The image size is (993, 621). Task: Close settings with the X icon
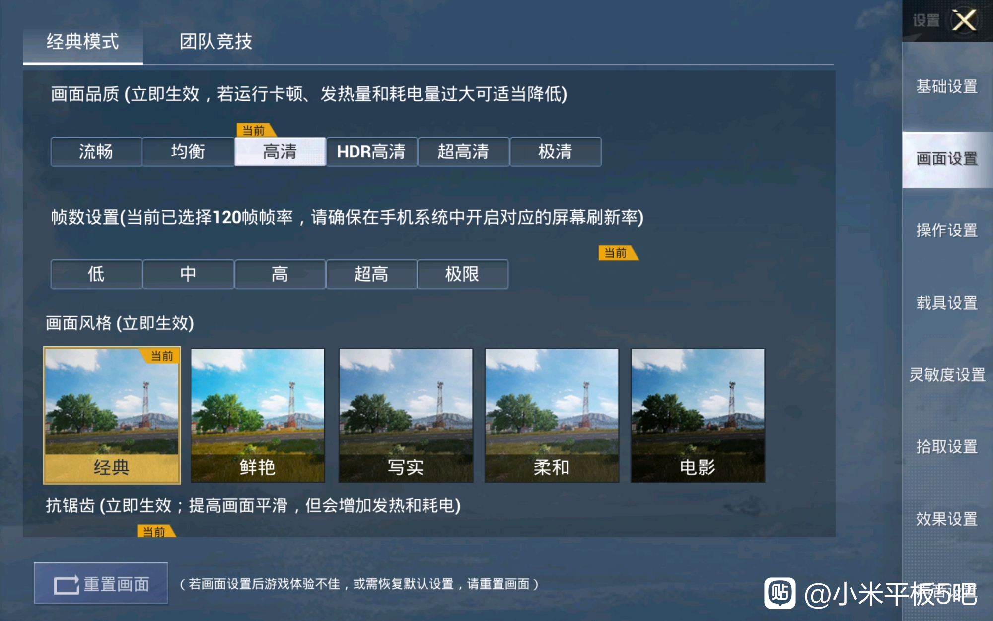click(x=964, y=21)
